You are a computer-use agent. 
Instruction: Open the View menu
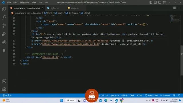[x=34, y=3]
